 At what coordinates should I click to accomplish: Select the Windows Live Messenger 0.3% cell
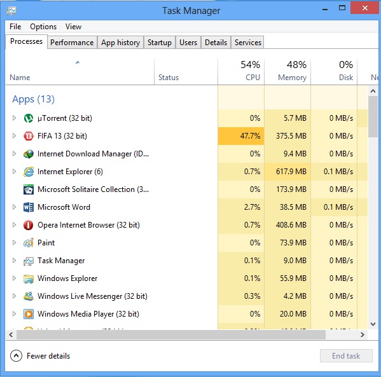click(241, 296)
